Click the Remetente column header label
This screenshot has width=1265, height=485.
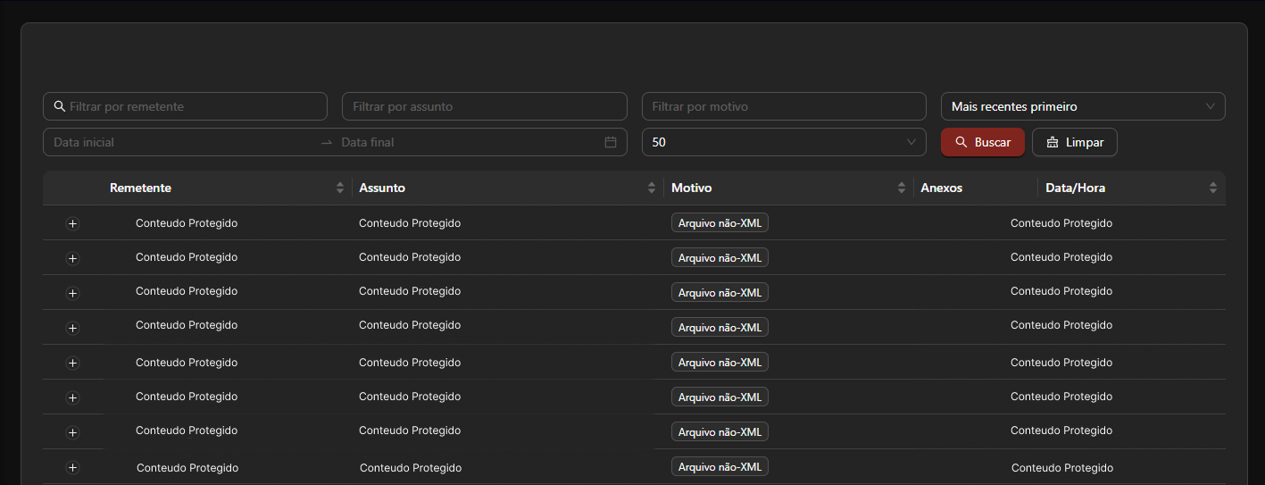(x=140, y=188)
